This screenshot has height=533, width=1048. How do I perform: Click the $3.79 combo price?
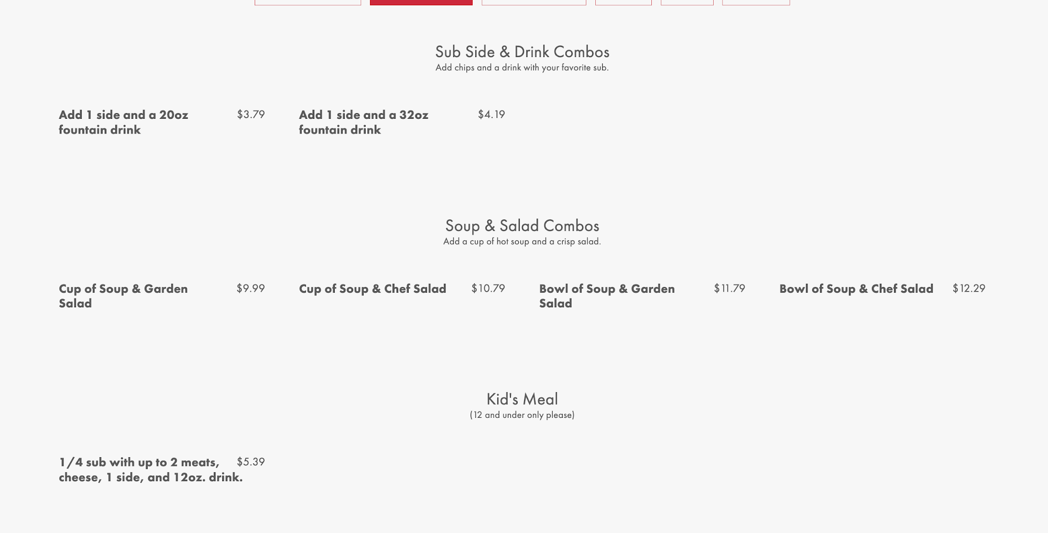[251, 114]
